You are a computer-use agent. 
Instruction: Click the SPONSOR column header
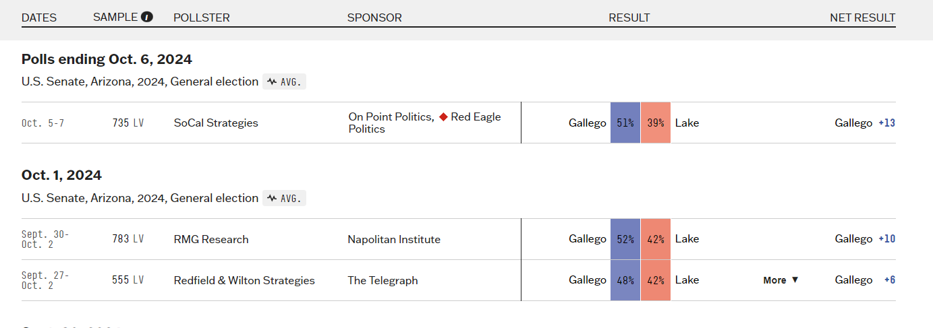click(x=374, y=18)
